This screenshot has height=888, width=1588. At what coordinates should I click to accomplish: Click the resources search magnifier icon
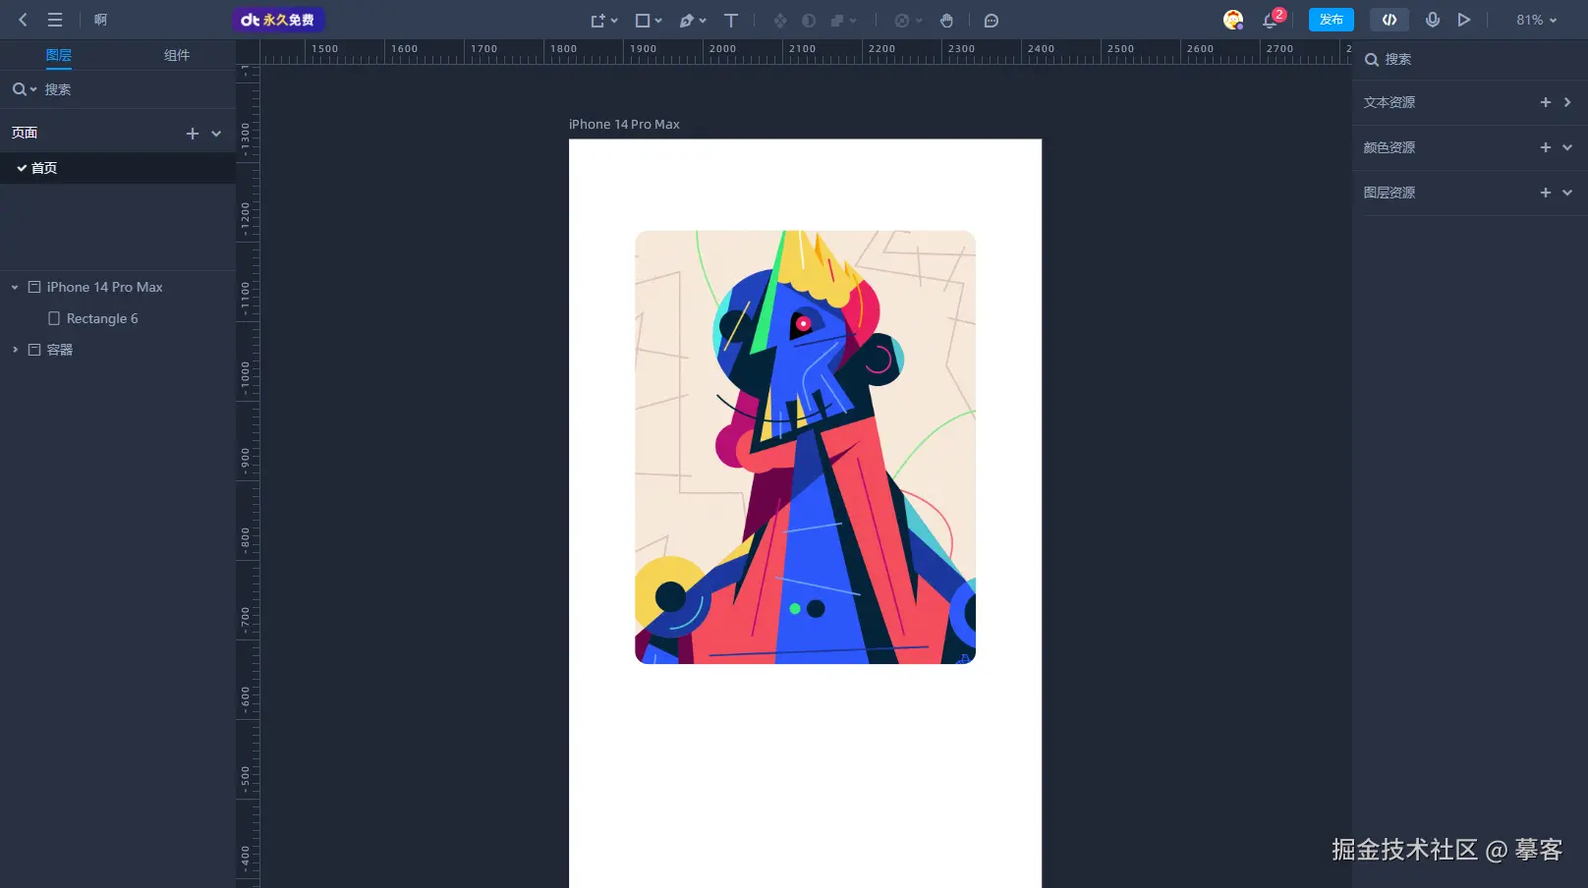coord(1372,60)
